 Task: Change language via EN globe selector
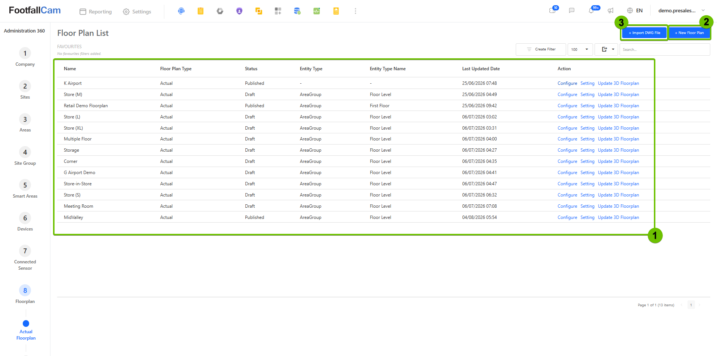(635, 10)
